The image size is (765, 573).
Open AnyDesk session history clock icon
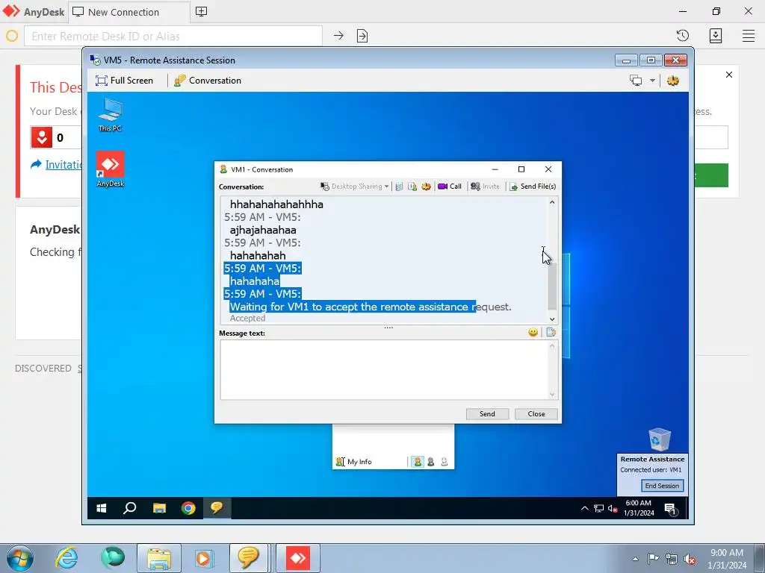(683, 36)
